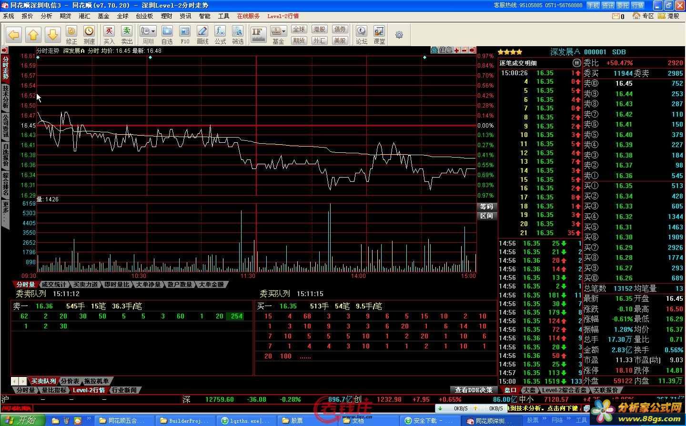Switch to the 大单净量 indicator tab

148,285
